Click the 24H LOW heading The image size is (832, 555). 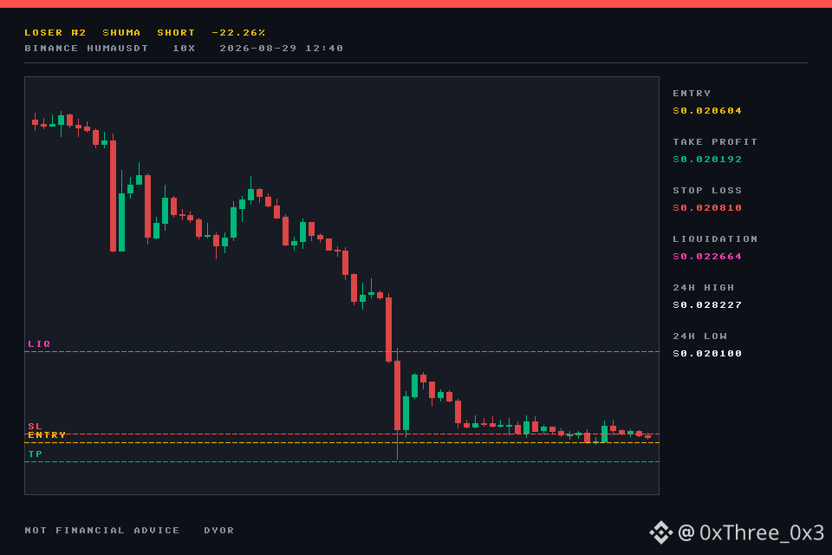click(x=700, y=336)
